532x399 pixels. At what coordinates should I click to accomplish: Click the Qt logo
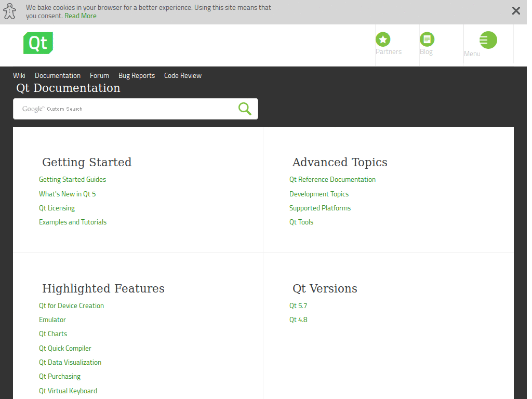[37, 43]
